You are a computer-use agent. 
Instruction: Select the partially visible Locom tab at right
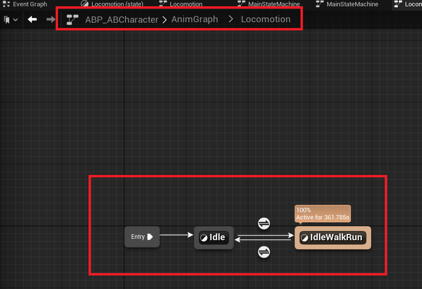tap(408, 4)
